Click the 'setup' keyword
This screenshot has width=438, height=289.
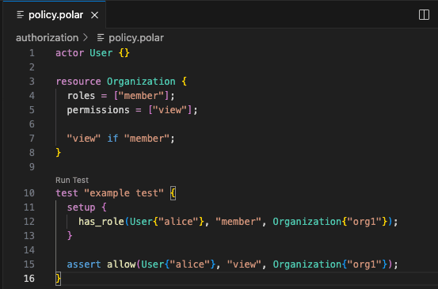click(x=82, y=207)
